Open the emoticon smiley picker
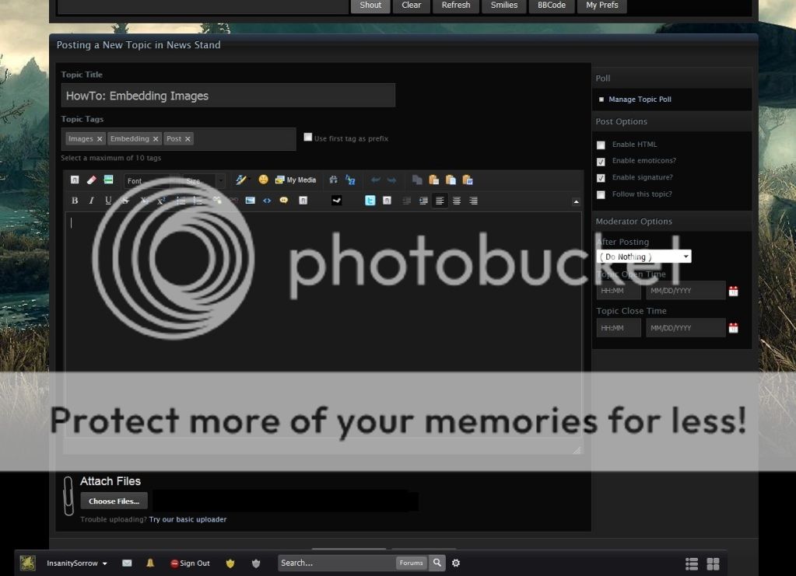 pos(263,180)
